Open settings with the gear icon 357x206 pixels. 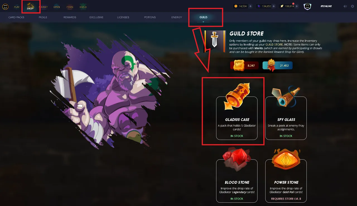pos(353,6)
